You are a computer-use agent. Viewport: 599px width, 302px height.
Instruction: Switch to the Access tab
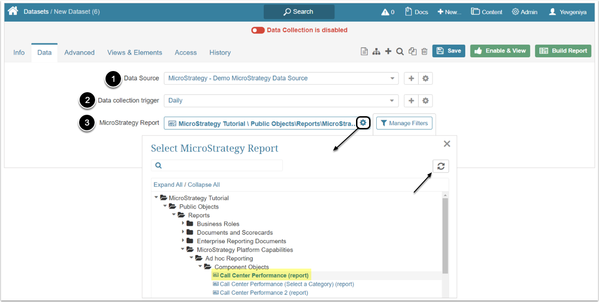click(186, 53)
